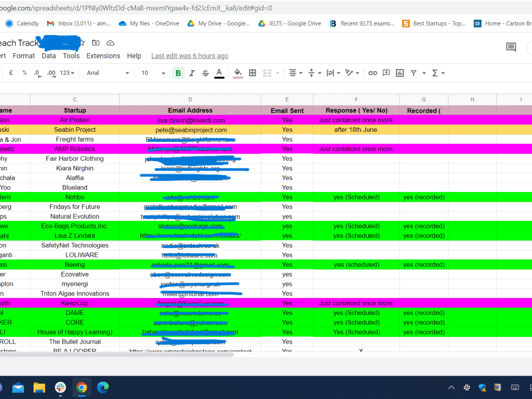The height and width of the screenshot is (399, 532).
Task: Decrease decimal places
Action: point(37,73)
